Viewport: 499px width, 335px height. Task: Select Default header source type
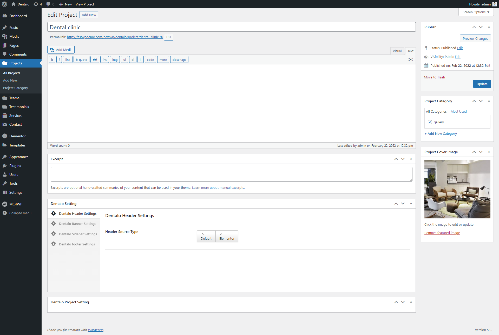coord(206,236)
